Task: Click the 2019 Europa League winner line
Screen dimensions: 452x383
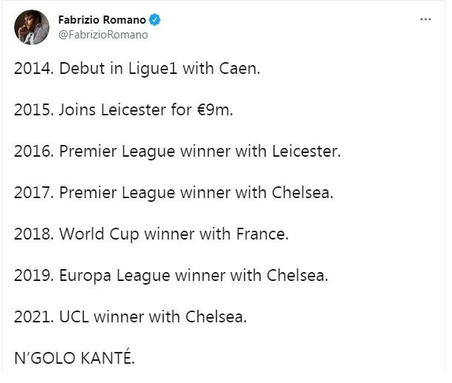Action: click(x=171, y=276)
